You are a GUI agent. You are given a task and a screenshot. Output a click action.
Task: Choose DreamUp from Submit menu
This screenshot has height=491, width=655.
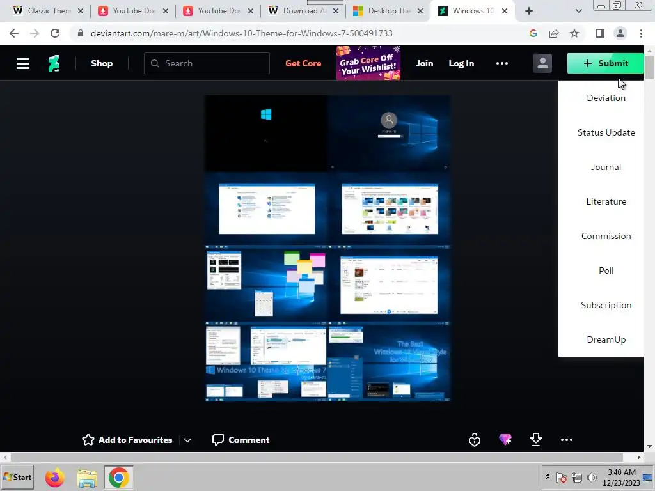click(606, 339)
